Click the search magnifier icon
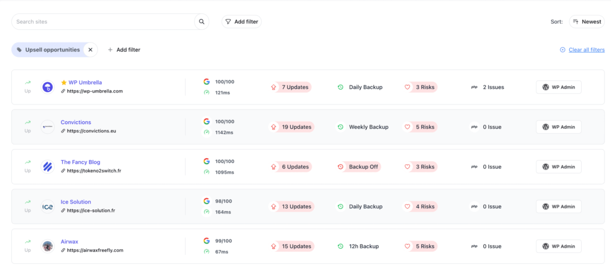 pos(202,21)
